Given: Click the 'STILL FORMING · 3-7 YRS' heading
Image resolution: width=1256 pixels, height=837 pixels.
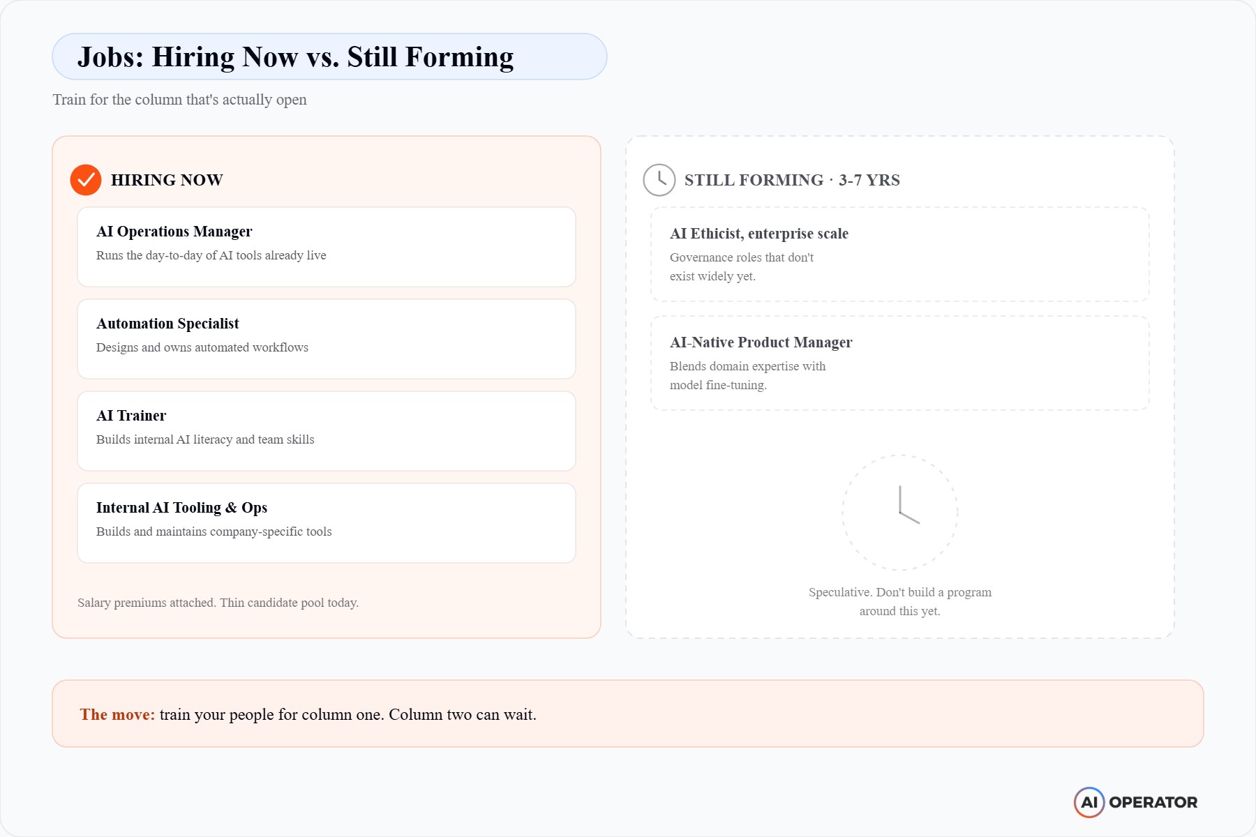Looking at the screenshot, I should [x=792, y=180].
